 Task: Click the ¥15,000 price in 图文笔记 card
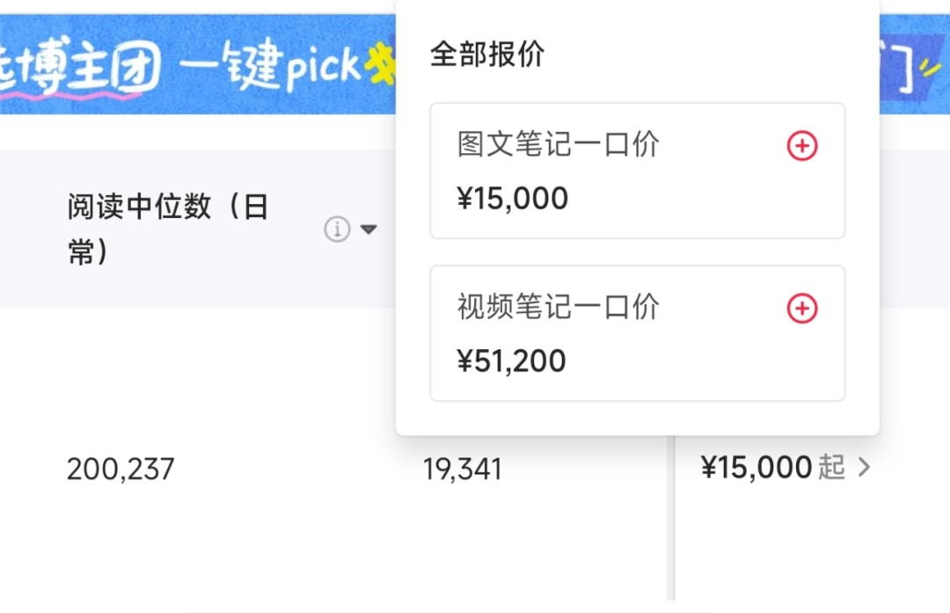click(x=512, y=199)
